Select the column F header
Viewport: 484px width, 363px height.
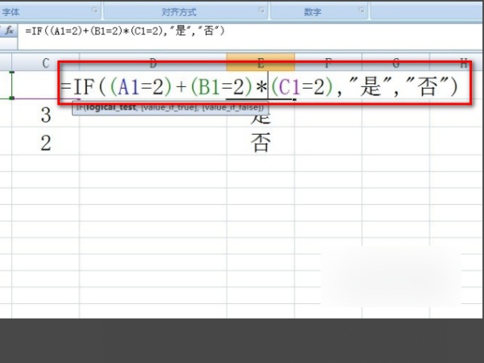pyautogui.click(x=328, y=63)
